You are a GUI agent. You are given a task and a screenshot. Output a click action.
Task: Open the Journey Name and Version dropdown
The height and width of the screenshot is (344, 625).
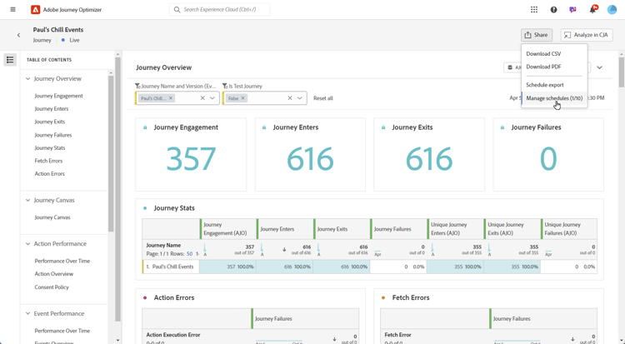(212, 98)
